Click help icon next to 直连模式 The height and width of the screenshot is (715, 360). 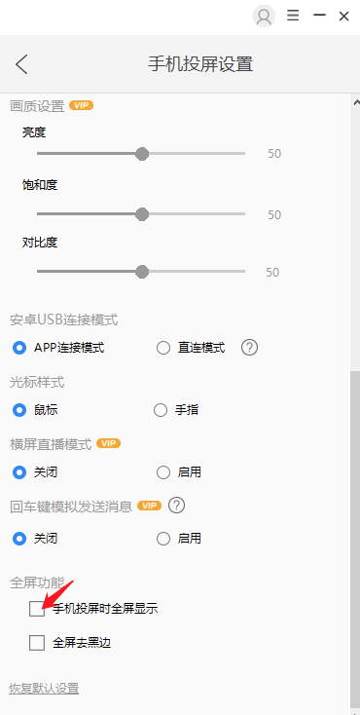coord(249,348)
